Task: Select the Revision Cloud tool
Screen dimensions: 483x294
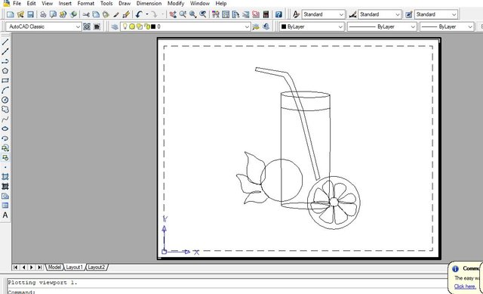Action: coord(5,109)
